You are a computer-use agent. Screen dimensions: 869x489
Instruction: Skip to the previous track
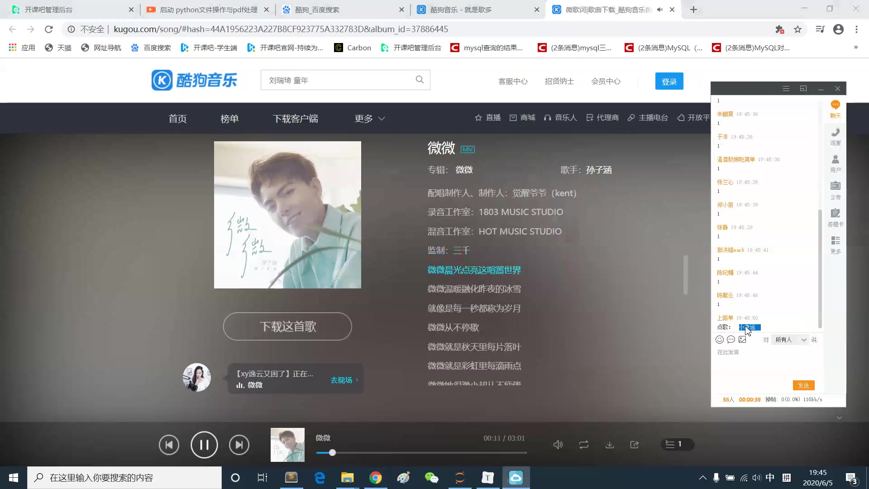[169, 445]
